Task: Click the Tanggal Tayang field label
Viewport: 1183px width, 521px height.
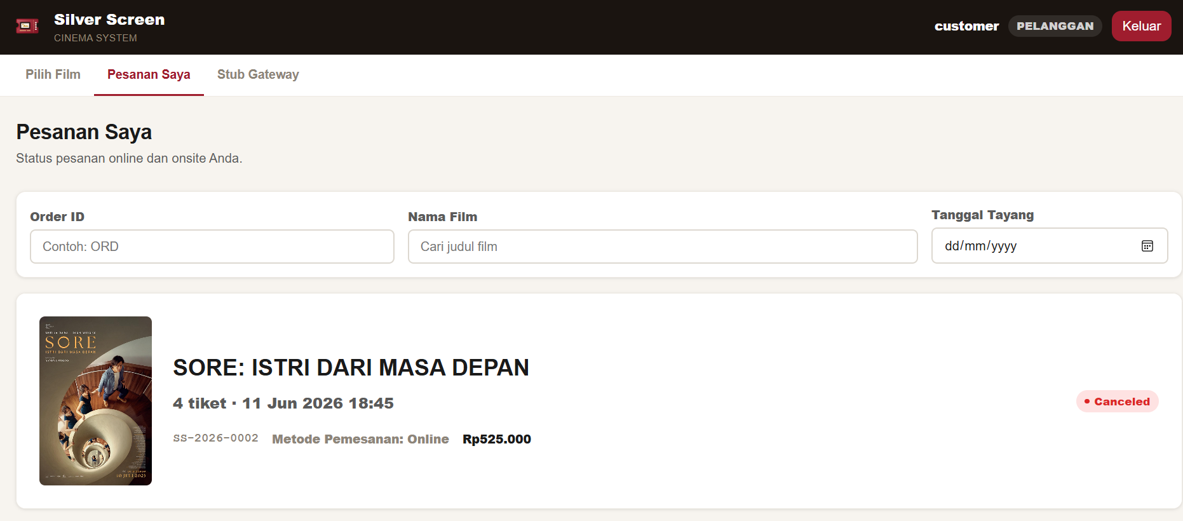Action: click(x=982, y=215)
